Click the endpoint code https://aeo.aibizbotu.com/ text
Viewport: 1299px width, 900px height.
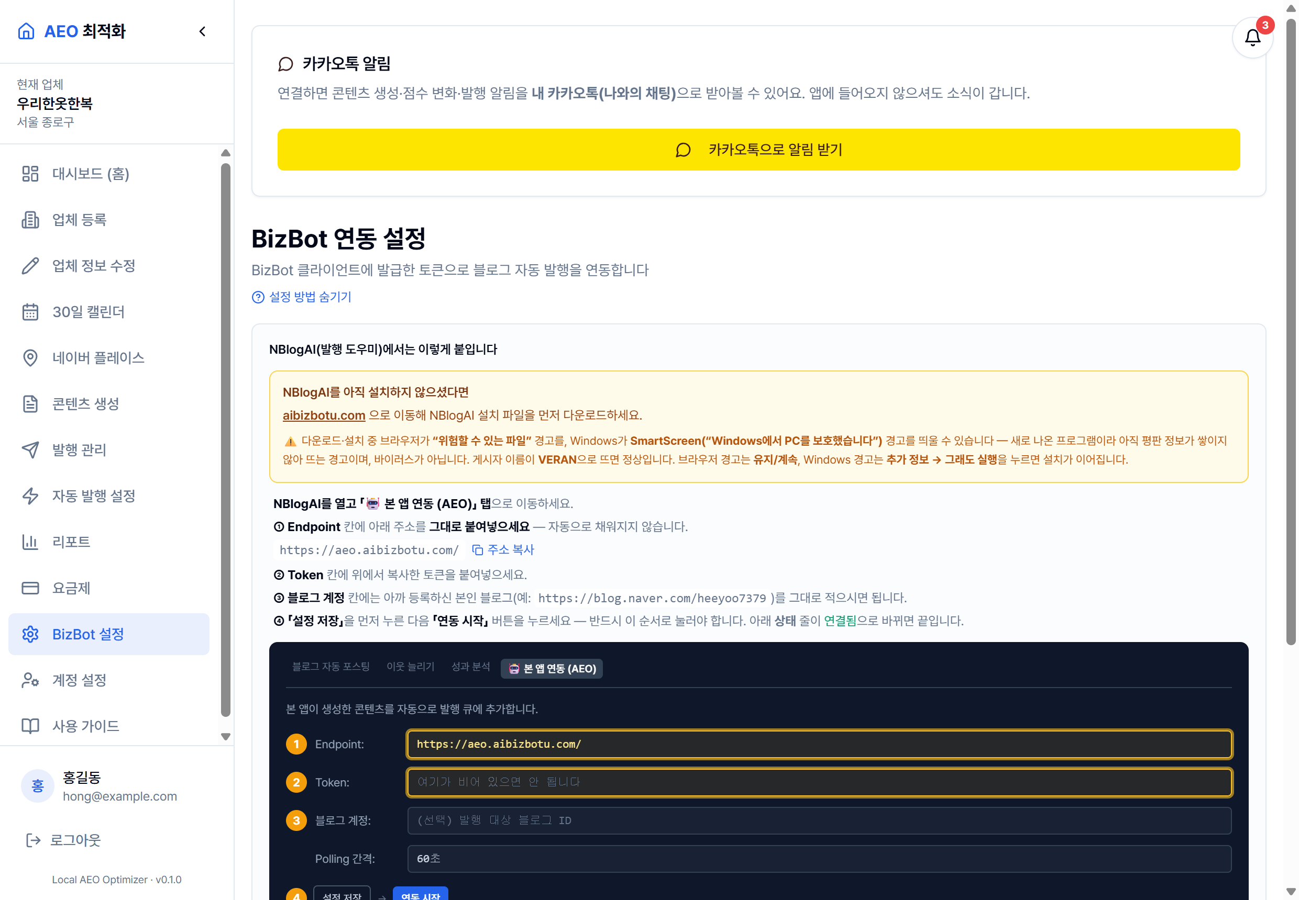(x=369, y=550)
